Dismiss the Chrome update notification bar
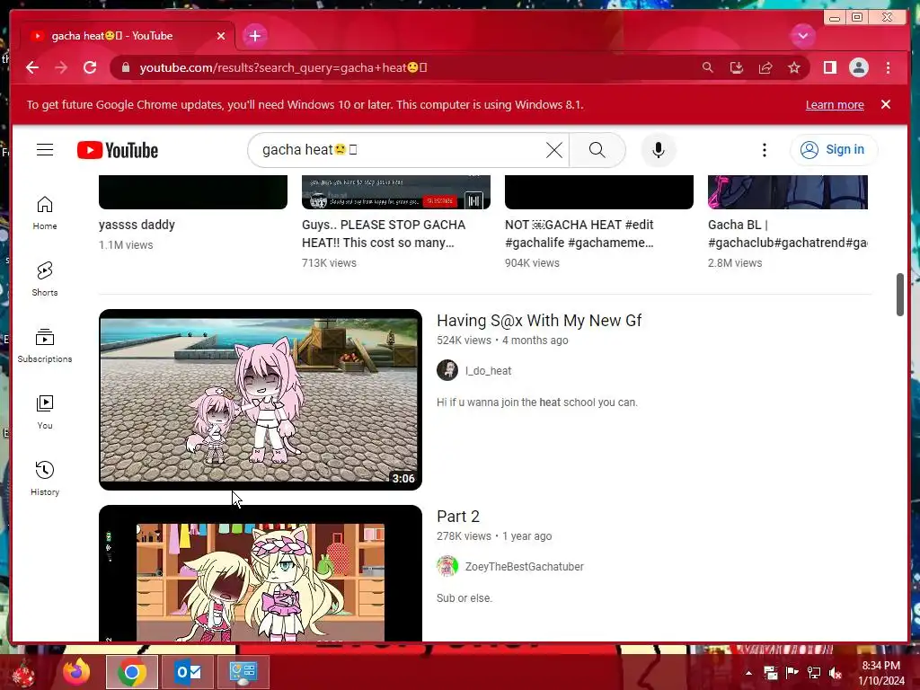The height and width of the screenshot is (690, 920). tap(885, 104)
